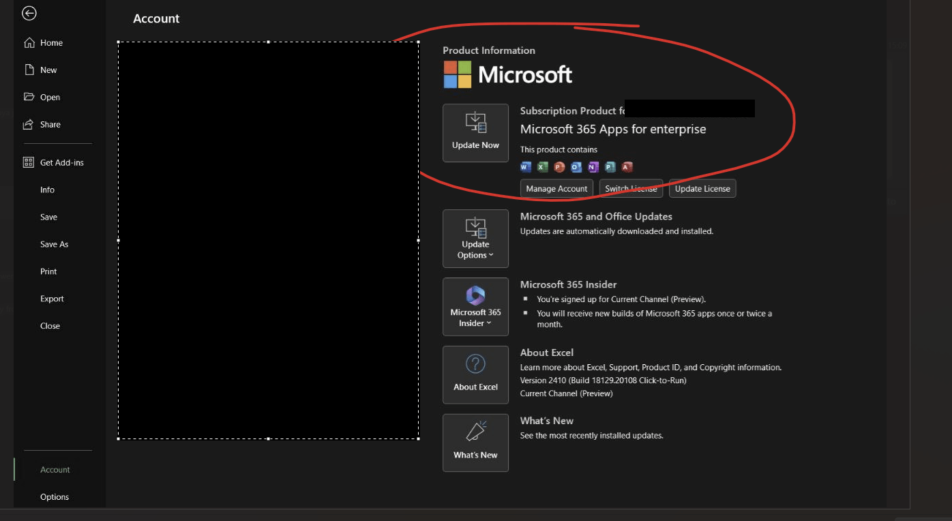Click the Switch License button

pyautogui.click(x=631, y=189)
